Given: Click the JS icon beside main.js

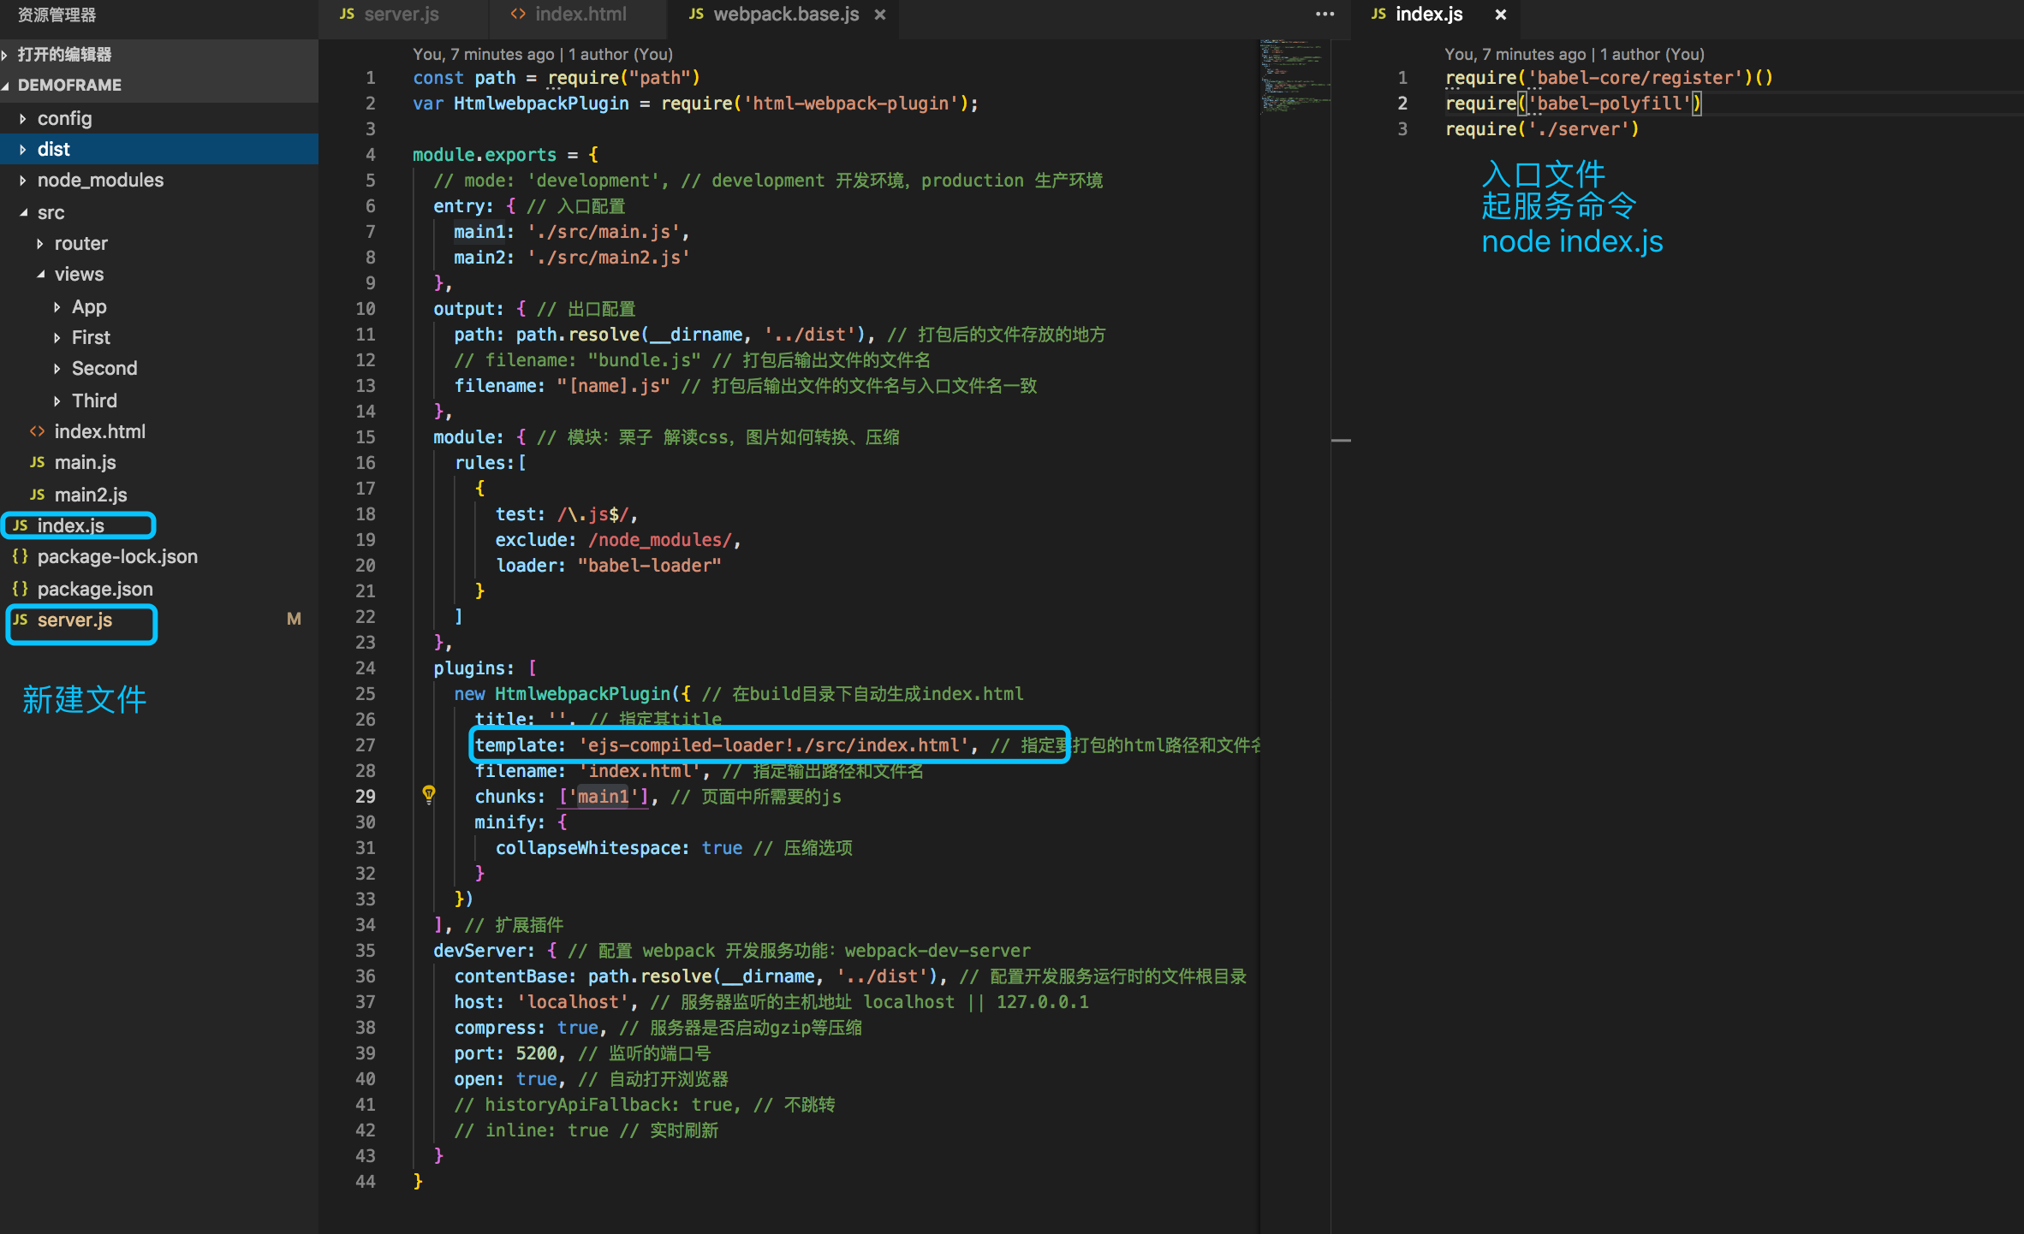Looking at the screenshot, I should [x=37, y=462].
